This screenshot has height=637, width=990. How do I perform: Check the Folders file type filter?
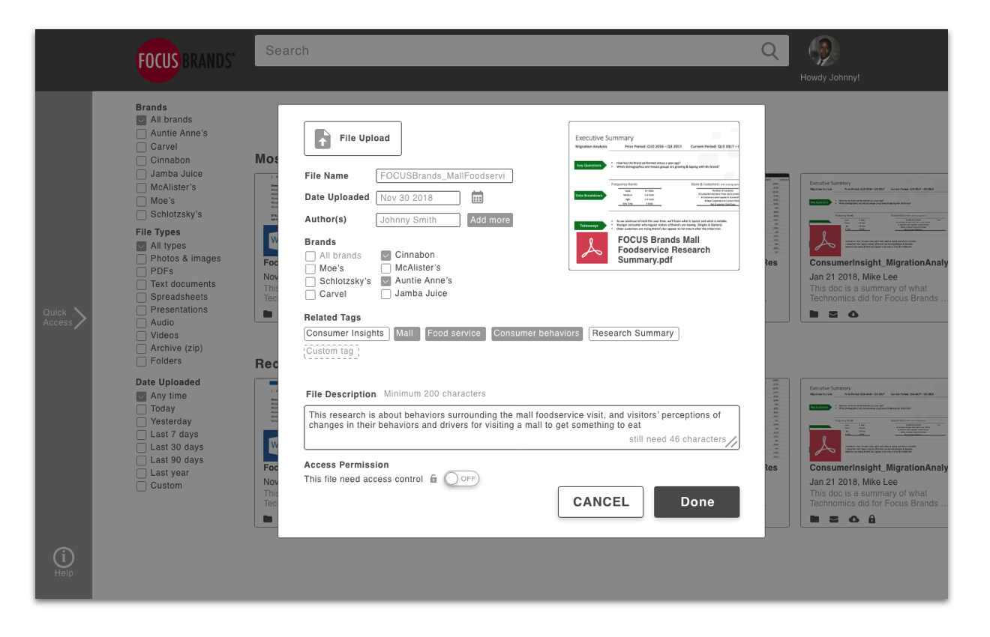click(x=141, y=361)
